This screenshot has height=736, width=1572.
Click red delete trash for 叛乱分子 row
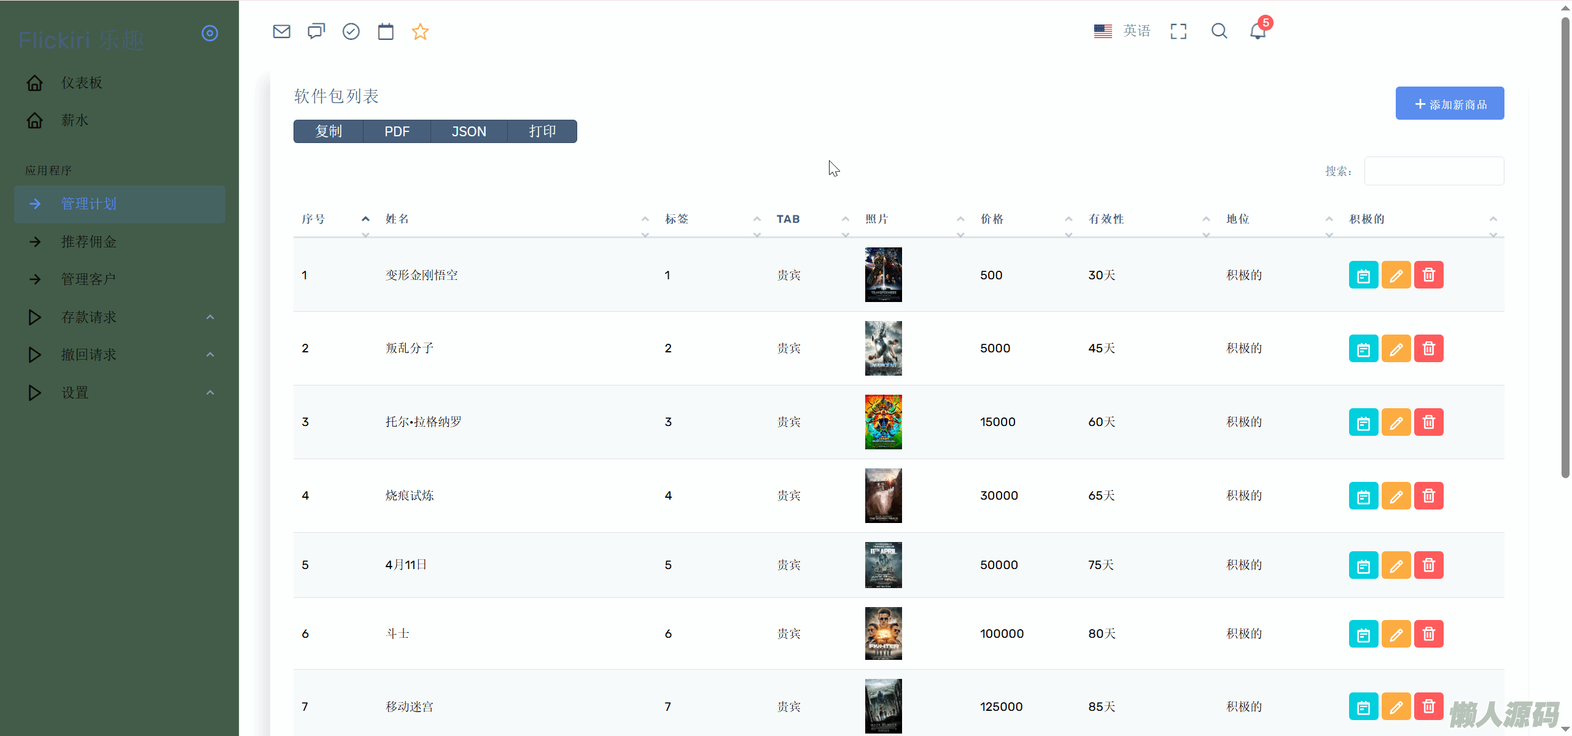tap(1428, 349)
